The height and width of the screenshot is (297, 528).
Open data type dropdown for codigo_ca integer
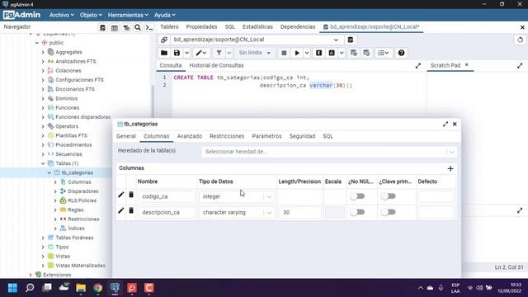[x=269, y=196]
